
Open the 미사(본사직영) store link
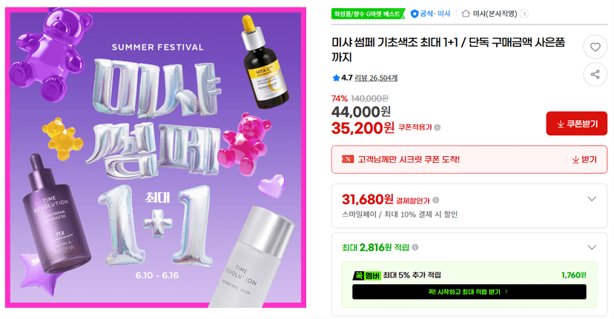pyautogui.click(x=495, y=13)
